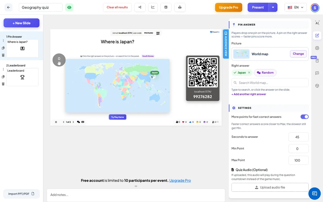Viewport: 323px width, 202px height.
Task: Go to next slide in preview
Action: (x=73, y=122)
